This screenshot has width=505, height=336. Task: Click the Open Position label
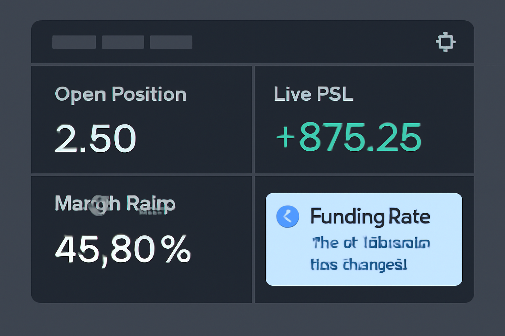120,94
